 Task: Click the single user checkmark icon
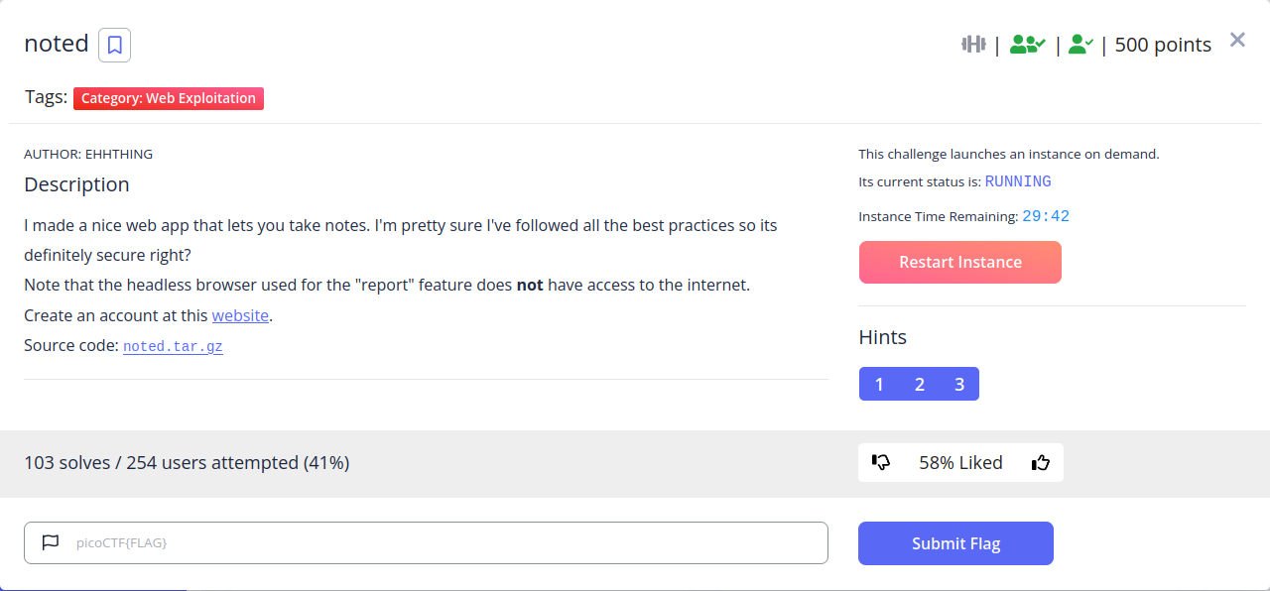[x=1080, y=44]
